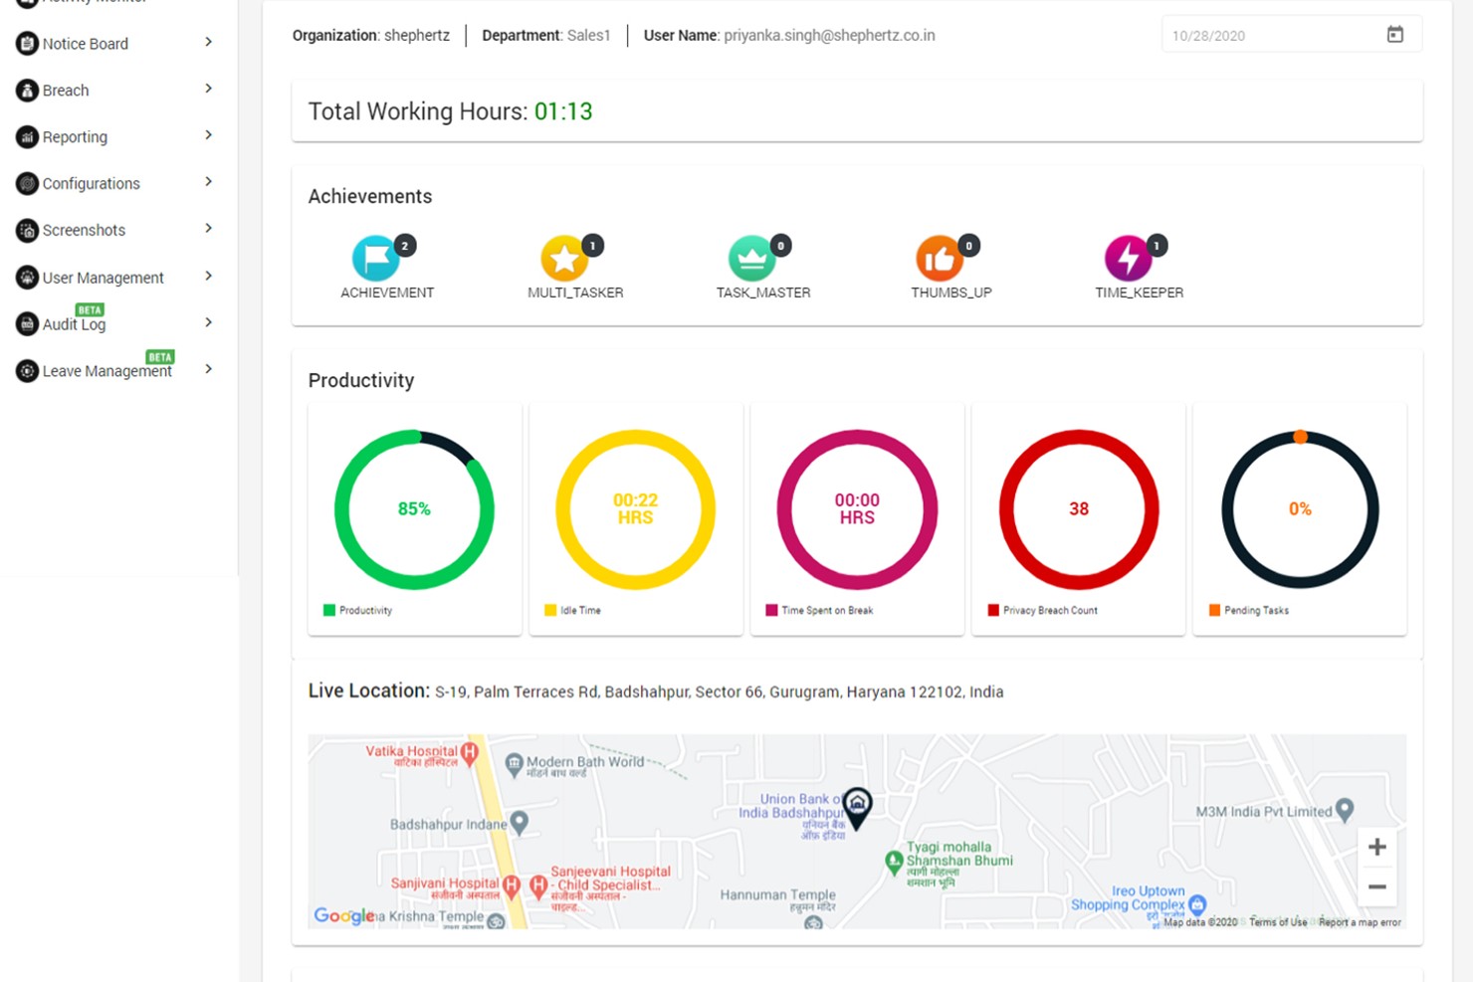The height and width of the screenshot is (982, 1473).
Task: Expand the Leave Management chevron
Action: (208, 369)
